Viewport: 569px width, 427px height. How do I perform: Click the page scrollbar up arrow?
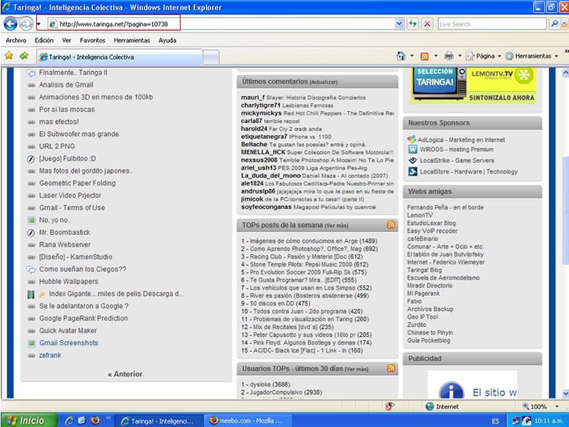click(565, 73)
